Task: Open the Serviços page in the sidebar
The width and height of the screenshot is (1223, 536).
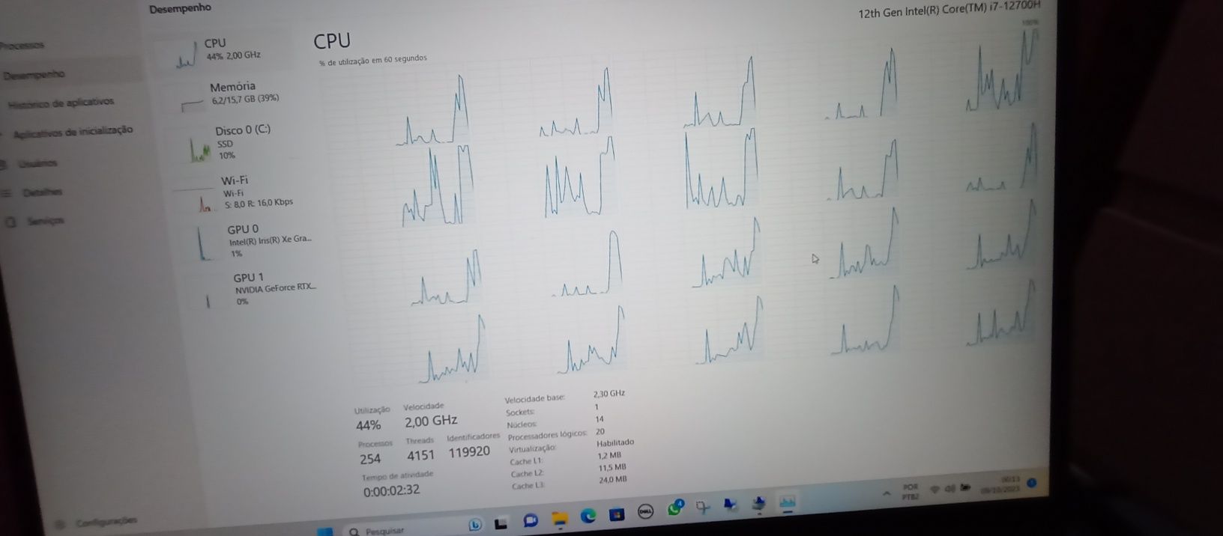Action: (46, 221)
